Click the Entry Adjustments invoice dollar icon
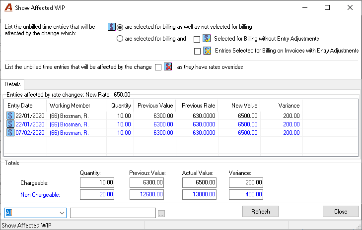362x230 pixels. (207, 51)
